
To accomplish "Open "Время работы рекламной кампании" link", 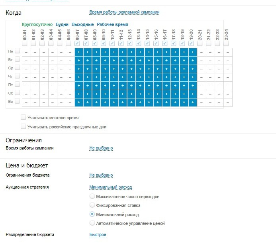I will pyautogui.click(x=124, y=12).
